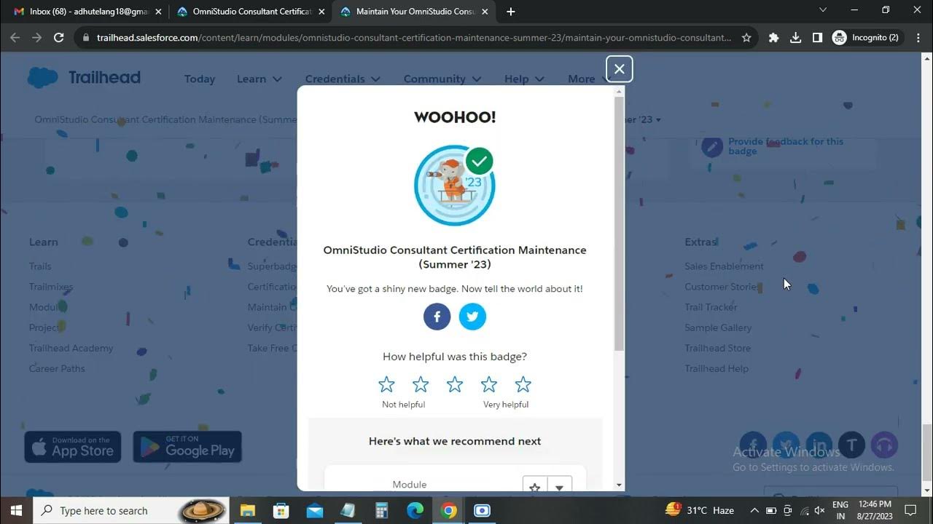
Task: Open the notification center icon
Action: click(x=910, y=510)
